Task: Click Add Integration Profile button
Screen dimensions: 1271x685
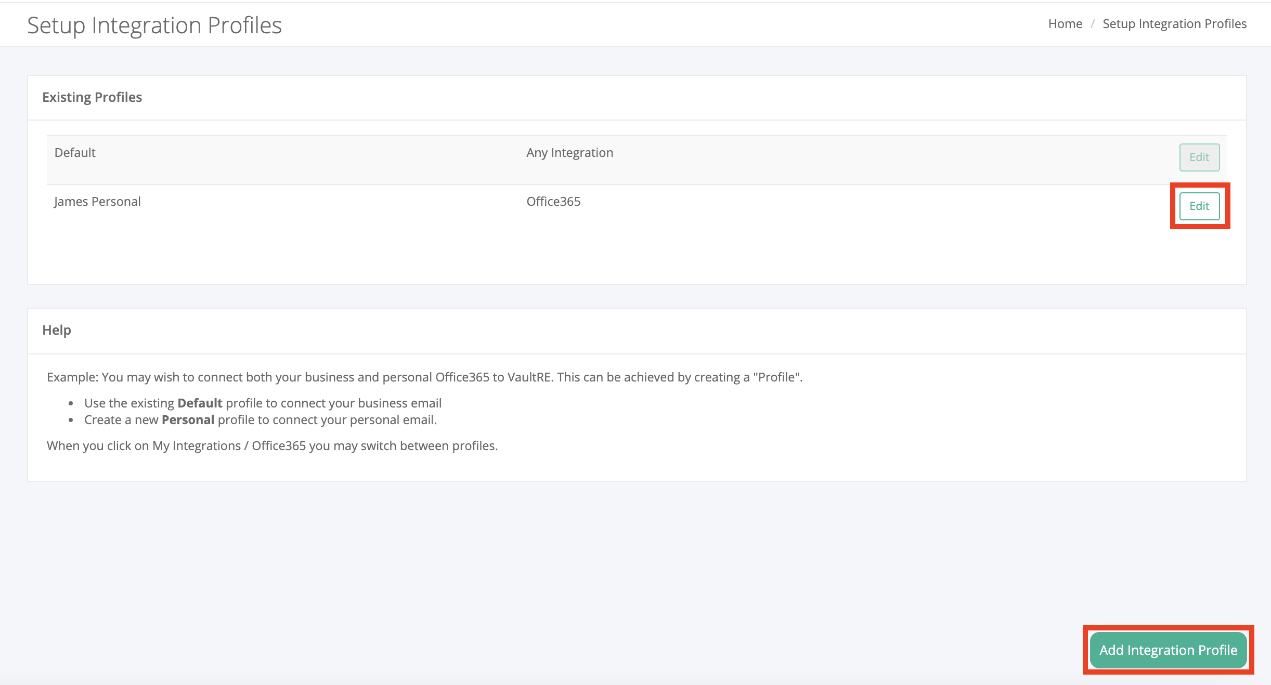Action: 1168,650
